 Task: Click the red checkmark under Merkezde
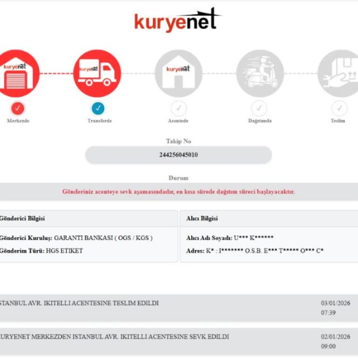point(18,108)
